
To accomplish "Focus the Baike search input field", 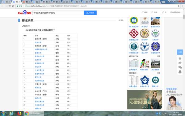I will pyautogui.click(x=58, y=13).
